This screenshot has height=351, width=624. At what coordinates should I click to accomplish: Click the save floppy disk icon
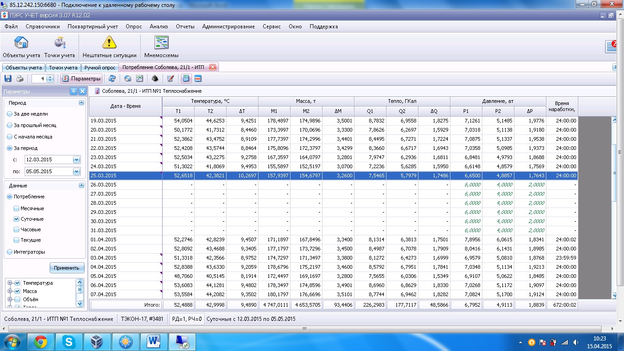tap(8, 79)
